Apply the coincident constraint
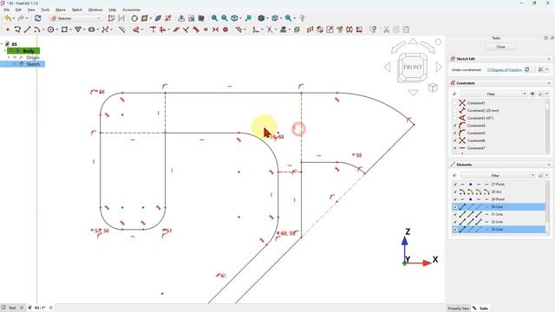The image size is (555, 312). coord(153,29)
